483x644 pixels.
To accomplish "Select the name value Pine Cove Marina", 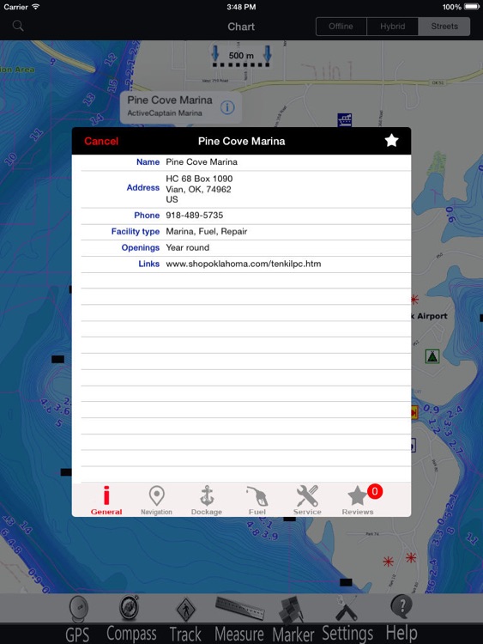I will coord(202,161).
